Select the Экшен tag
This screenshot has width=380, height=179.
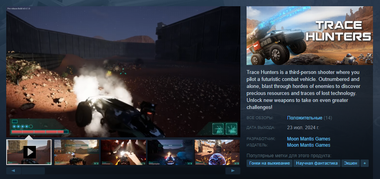tap(350, 163)
